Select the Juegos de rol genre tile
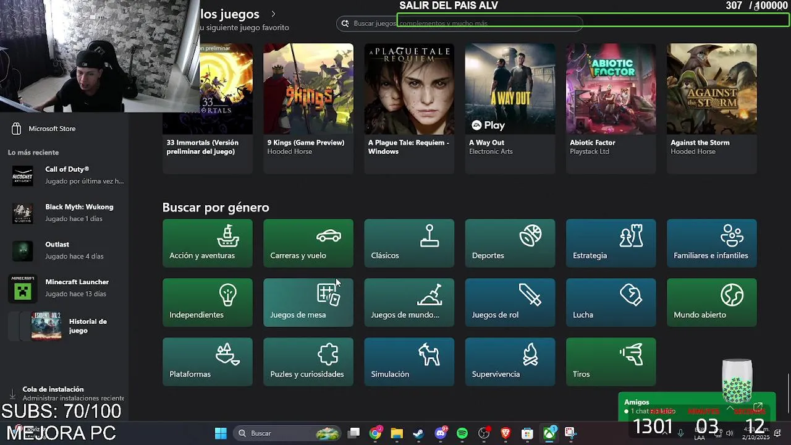791x445 pixels. pos(510,302)
